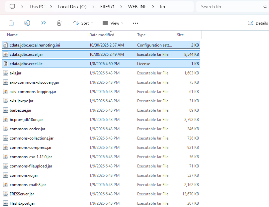Navigate to ERES71 in breadcrumb
Image resolution: width=269 pixels, height=207 pixels.
pyautogui.click(x=109, y=7)
